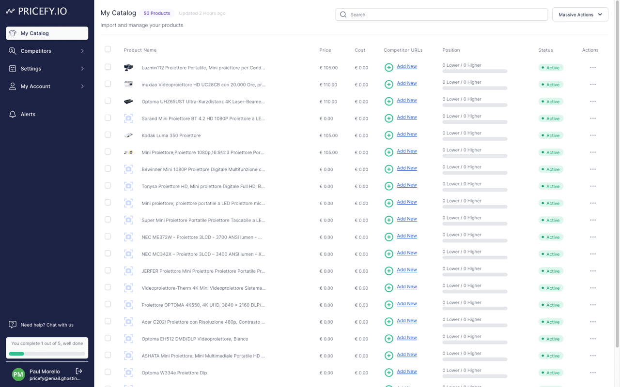
Task: Check the box next to NEC ME372W projector
Action: click(x=108, y=236)
